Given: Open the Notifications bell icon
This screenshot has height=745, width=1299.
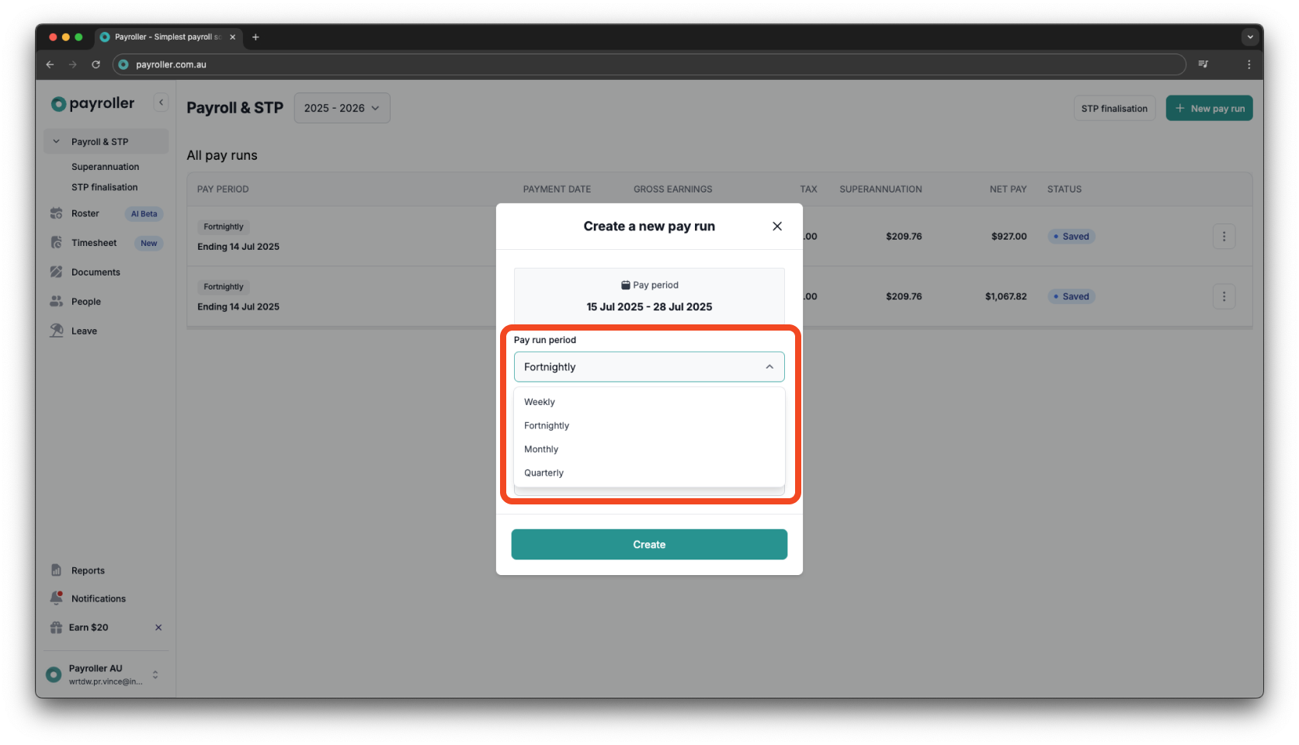Looking at the screenshot, I should point(57,598).
